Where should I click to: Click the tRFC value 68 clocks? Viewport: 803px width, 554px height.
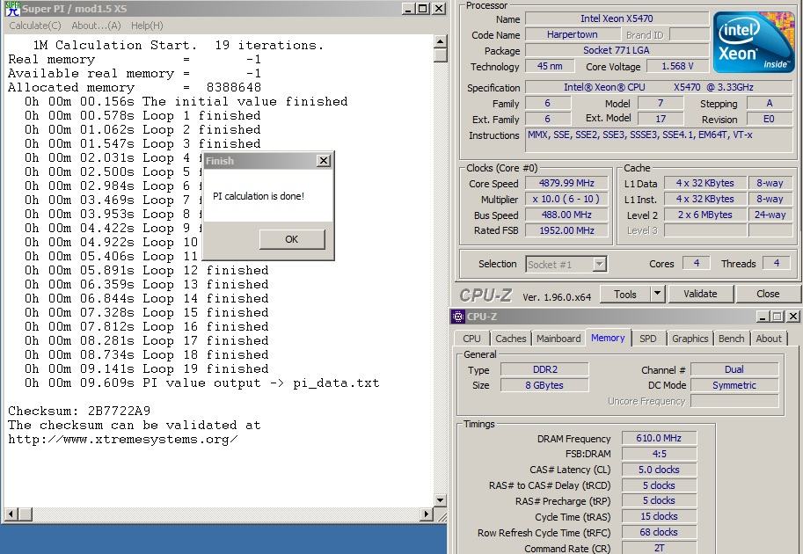pos(659,533)
